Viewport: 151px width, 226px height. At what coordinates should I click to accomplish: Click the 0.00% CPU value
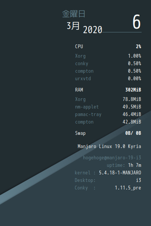[x=134, y=79]
